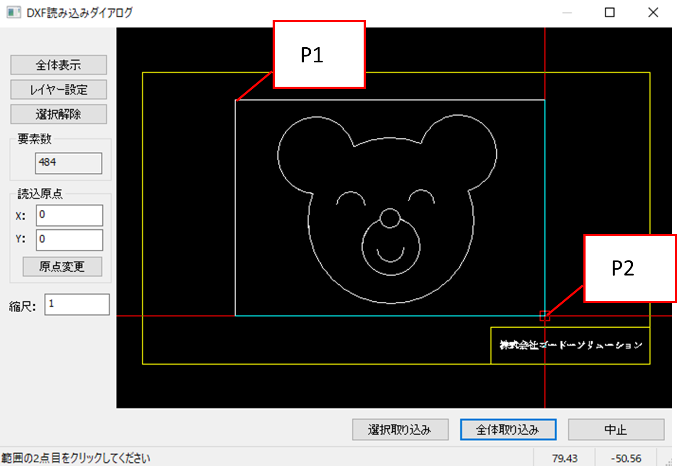Import selection with 選択取り込み button

pos(400,430)
